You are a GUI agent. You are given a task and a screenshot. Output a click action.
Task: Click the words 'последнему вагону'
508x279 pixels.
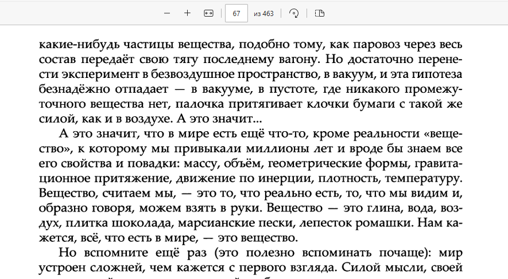coord(261,60)
